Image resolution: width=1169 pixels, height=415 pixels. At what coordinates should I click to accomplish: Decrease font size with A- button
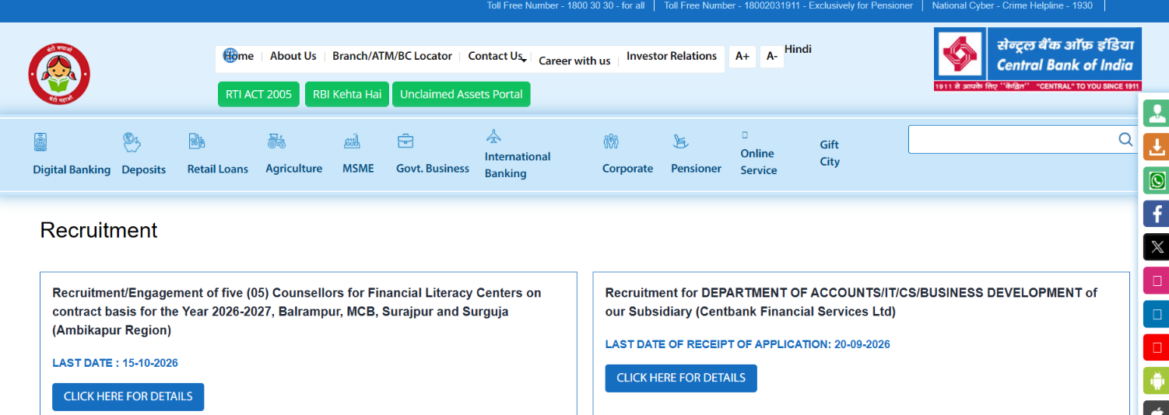(x=771, y=56)
